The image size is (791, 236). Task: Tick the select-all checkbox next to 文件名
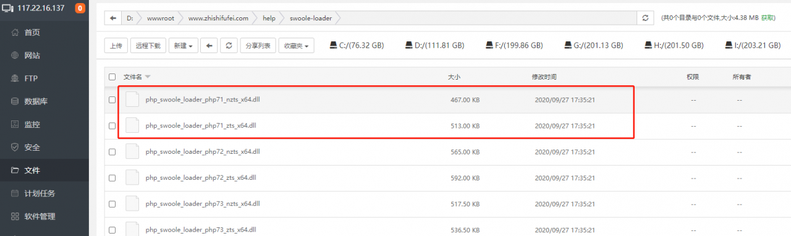(x=112, y=77)
